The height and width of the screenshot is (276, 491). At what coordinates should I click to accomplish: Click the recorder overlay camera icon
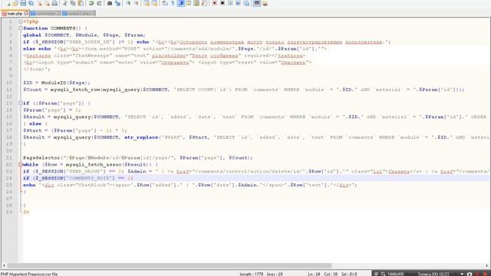470,274
